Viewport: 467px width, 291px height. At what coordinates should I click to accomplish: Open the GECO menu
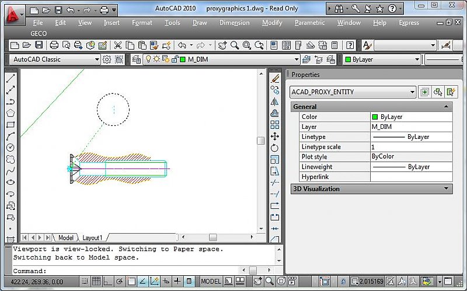[x=39, y=33]
